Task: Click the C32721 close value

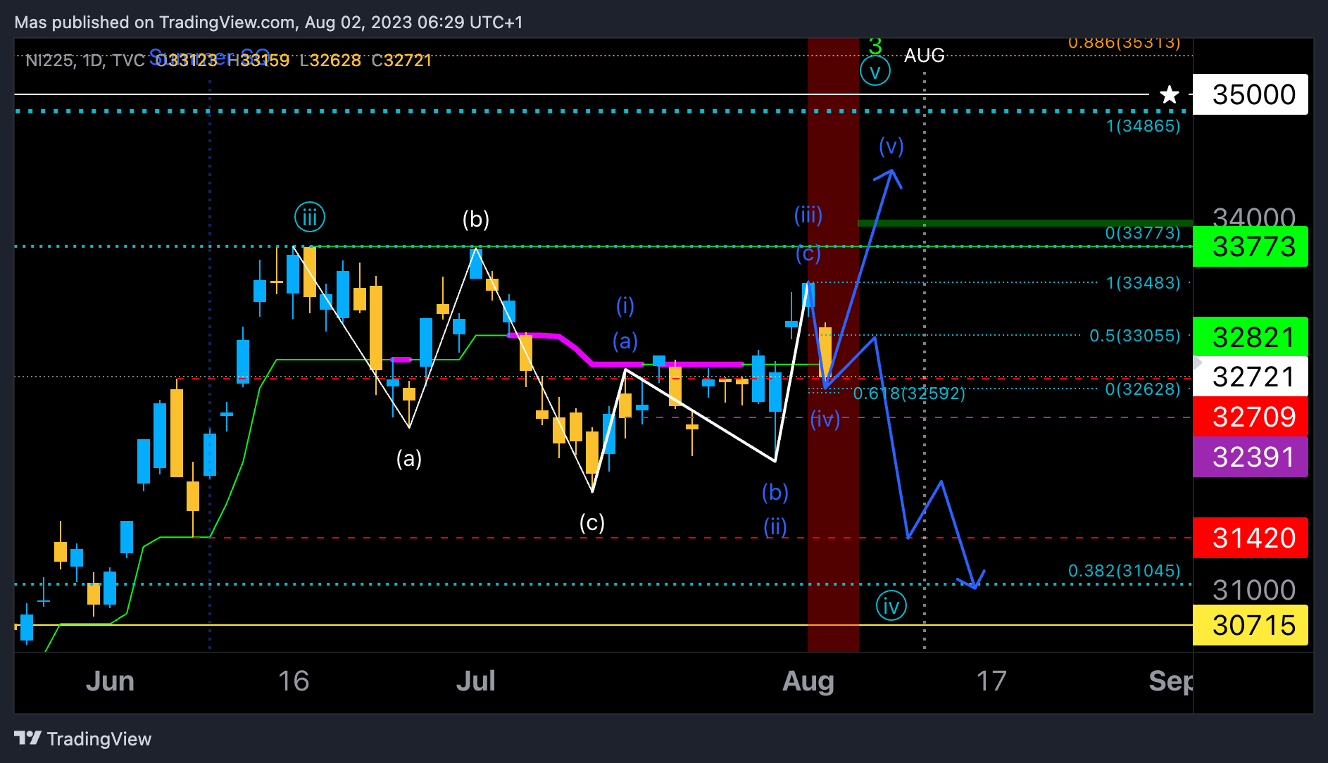Action: coord(401,61)
